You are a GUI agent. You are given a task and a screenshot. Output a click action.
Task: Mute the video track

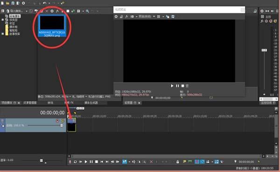coord(57,121)
